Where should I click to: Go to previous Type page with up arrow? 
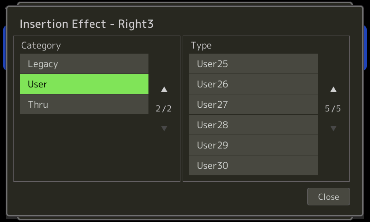tap(333, 89)
